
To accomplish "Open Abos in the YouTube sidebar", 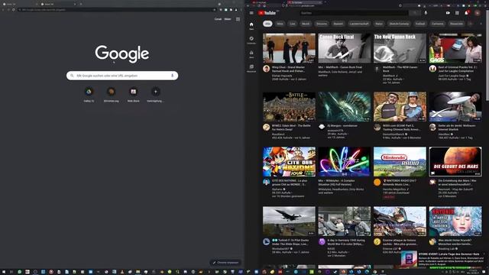I will pos(251,54).
